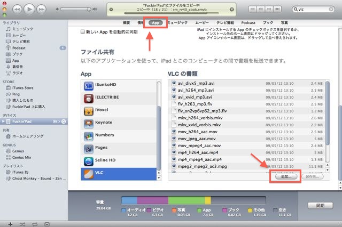Click the 保存先... button
The width and height of the screenshot is (342, 227).
coord(312,176)
